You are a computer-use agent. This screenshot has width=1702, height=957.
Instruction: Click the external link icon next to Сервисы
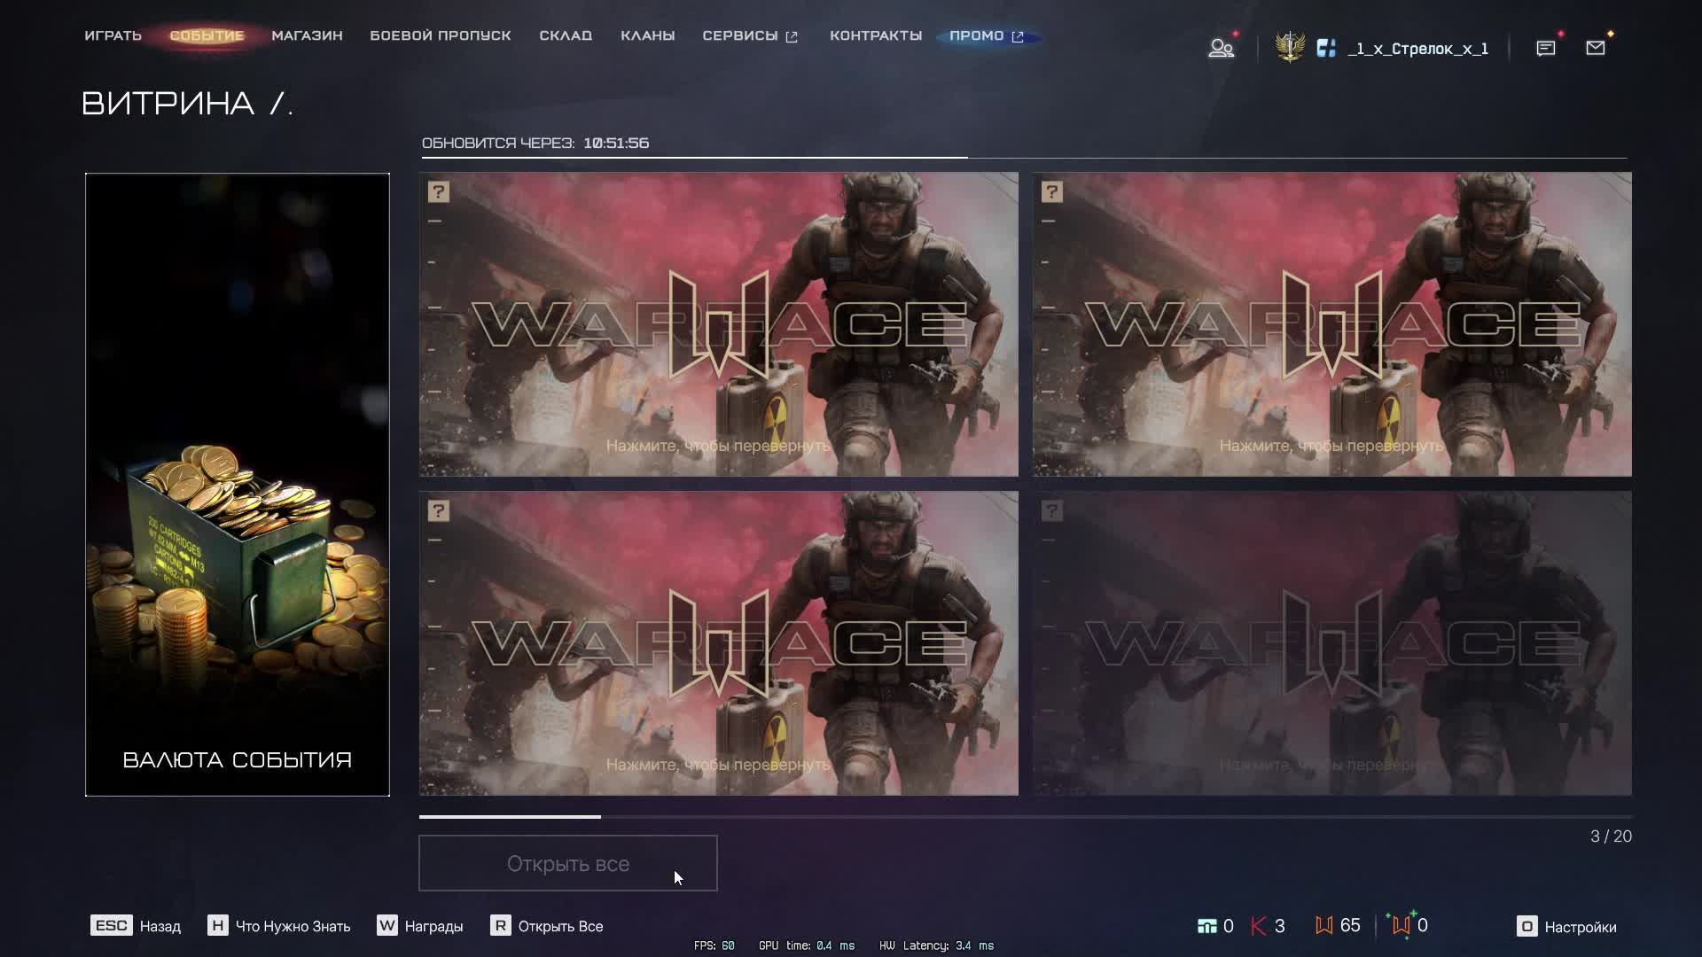(792, 36)
